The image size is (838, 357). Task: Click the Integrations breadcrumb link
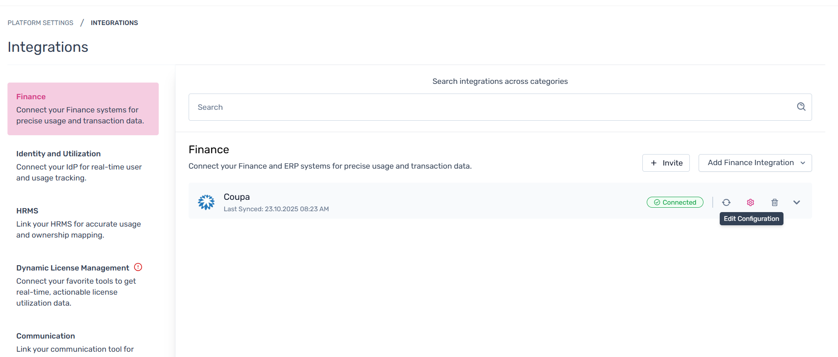tap(114, 23)
